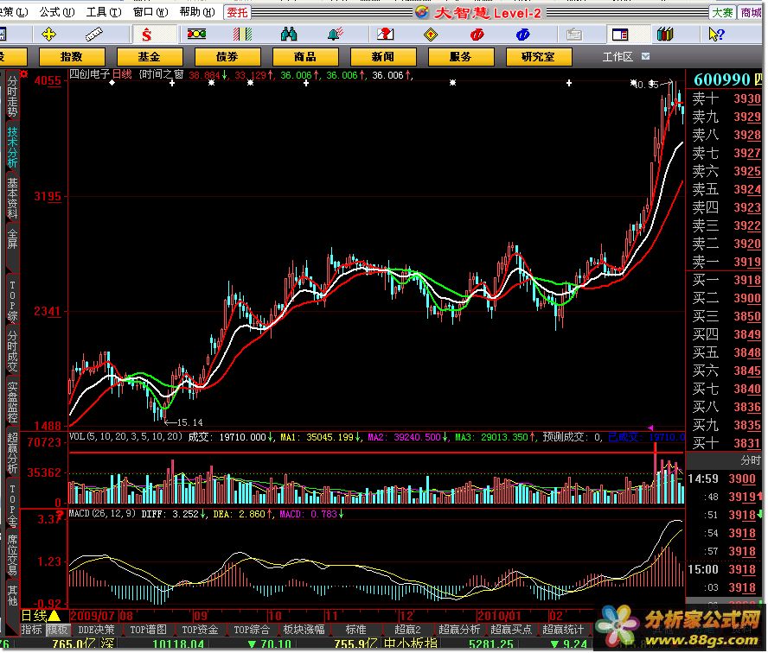Select the TOP谱图 template tab
This screenshot has height=653, width=768.
(x=149, y=630)
